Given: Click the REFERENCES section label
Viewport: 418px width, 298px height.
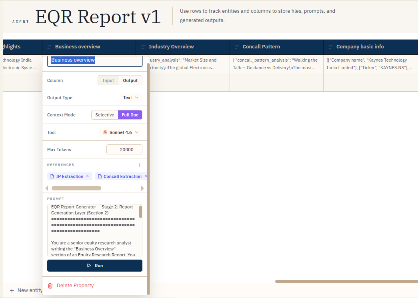Looking at the screenshot, I should tap(60, 165).
